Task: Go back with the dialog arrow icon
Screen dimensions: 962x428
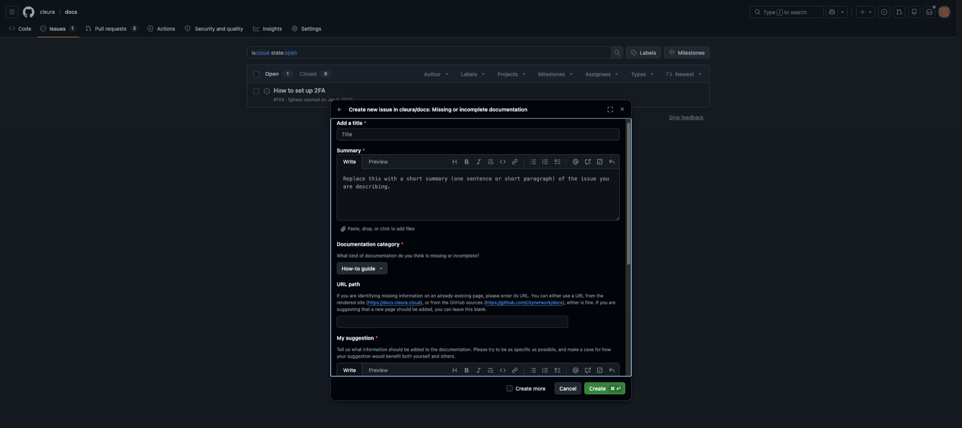Action: [x=340, y=110]
